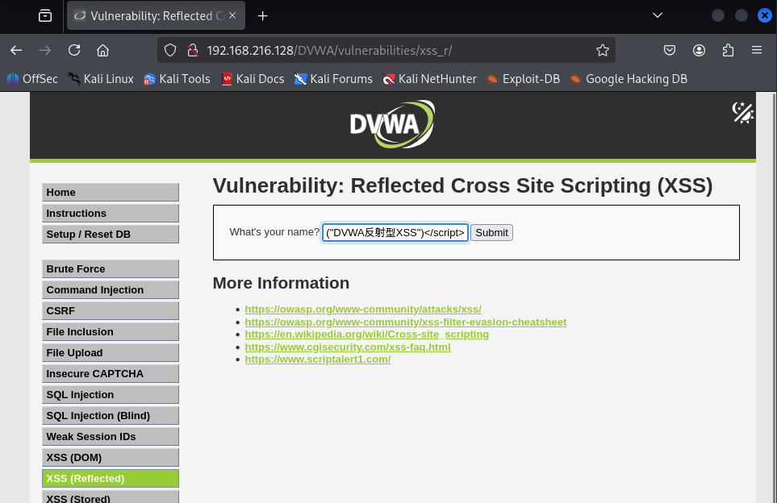
Task: Open the Exploit-DB bookmark
Action: click(x=524, y=79)
